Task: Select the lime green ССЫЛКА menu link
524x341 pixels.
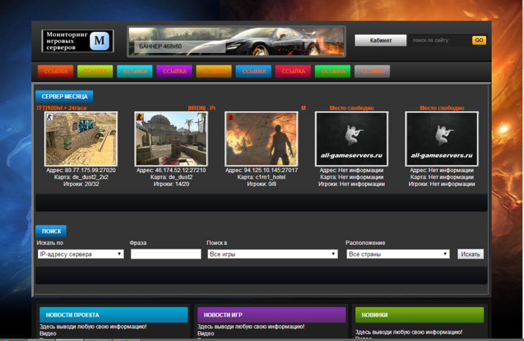Action: [95, 71]
